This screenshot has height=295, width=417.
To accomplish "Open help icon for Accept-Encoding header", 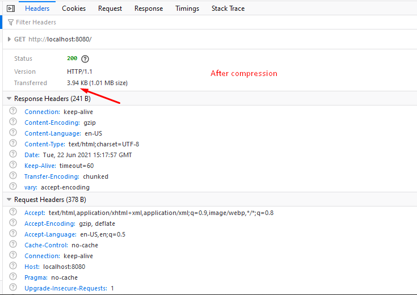I will tap(12, 222).
